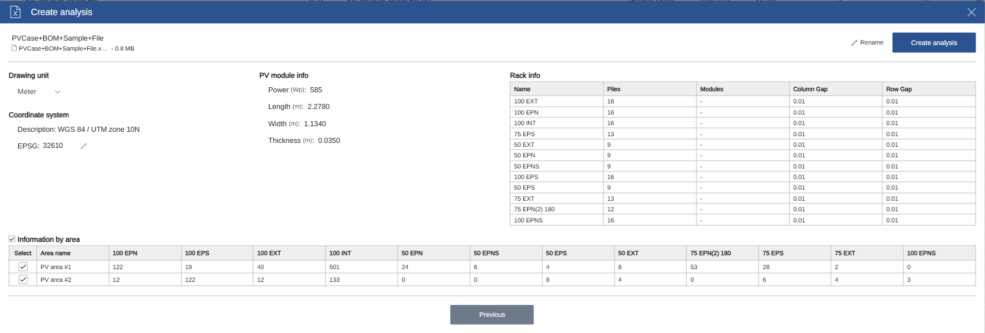Select the 50 EPN rack row name
985x333 pixels.
point(524,155)
